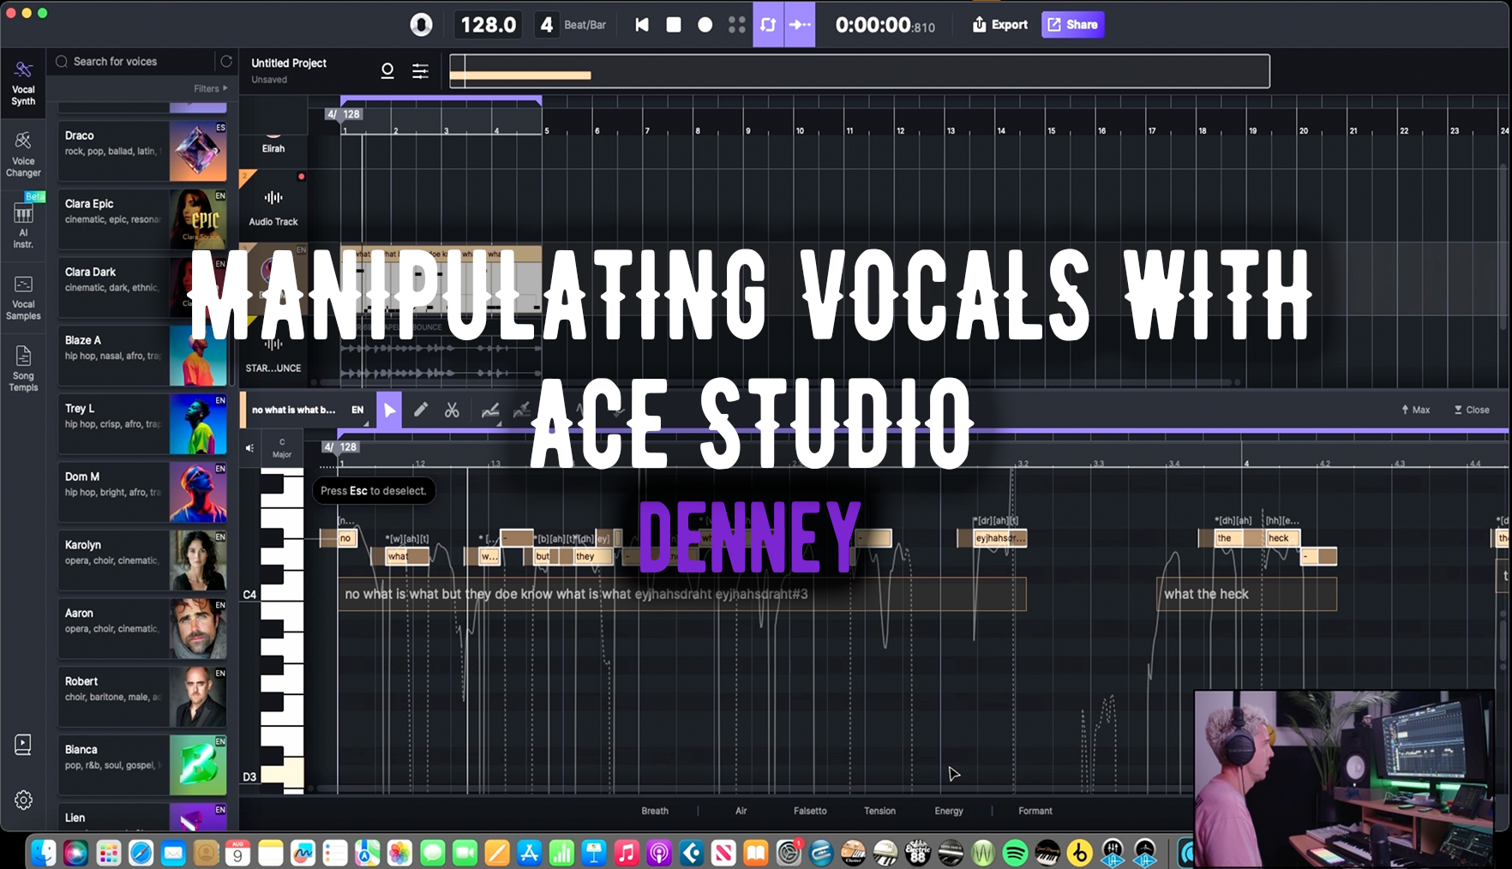Screen dimensions: 1512x869
Task: Select the Clara Epic voice thumbnail
Action: coord(198,219)
